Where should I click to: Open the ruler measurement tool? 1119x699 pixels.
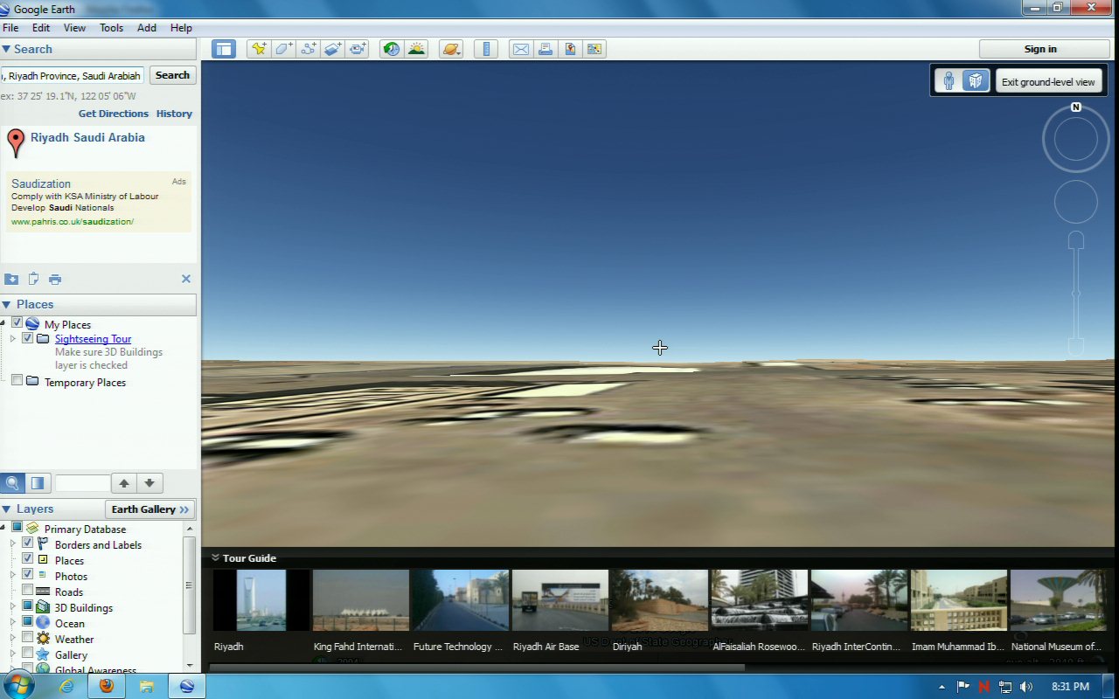486,49
